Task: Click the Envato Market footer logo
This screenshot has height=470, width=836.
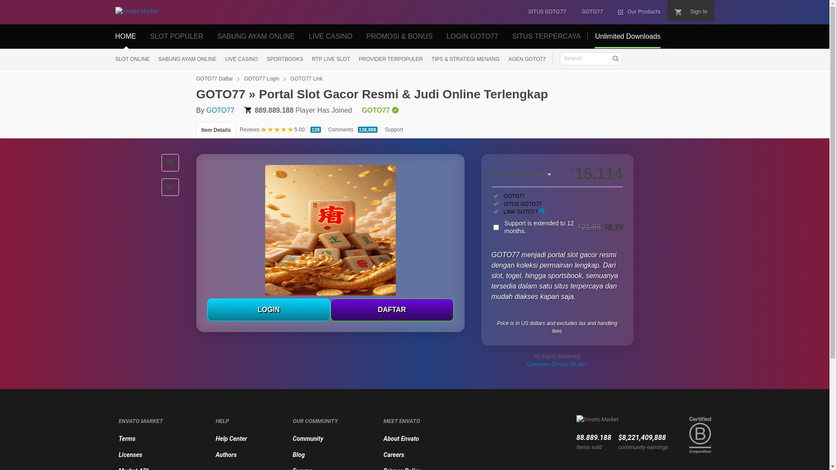Action: pyautogui.click(x=597, y=420)
